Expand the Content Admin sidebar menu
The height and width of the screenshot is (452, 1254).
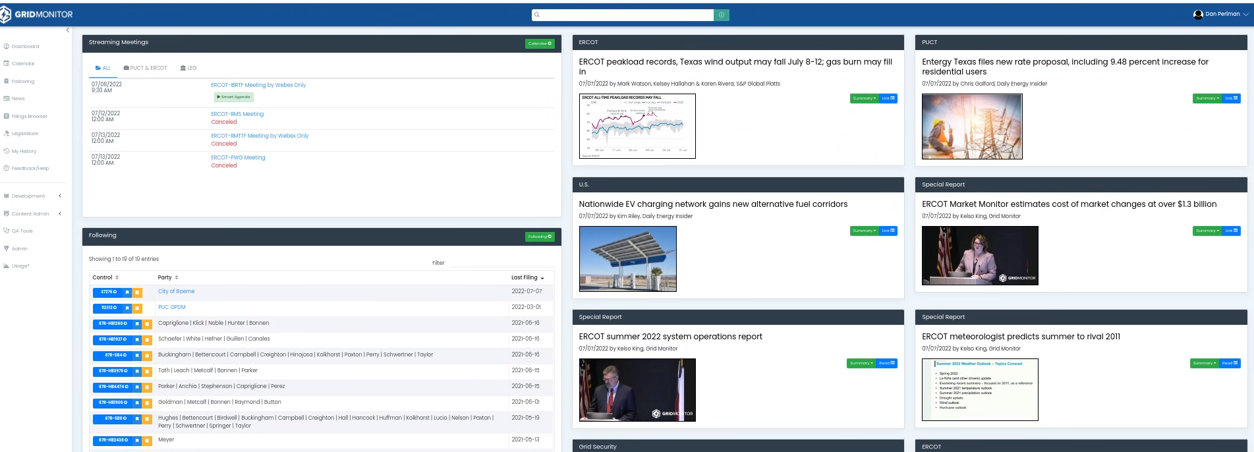coord(32,213)
